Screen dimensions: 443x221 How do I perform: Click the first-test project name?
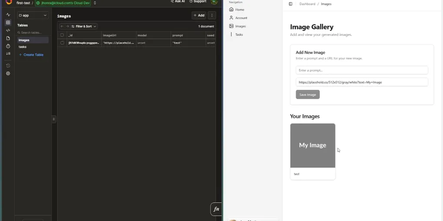pos(23,3)
